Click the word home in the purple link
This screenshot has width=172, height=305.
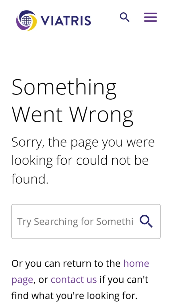(136, 263)
